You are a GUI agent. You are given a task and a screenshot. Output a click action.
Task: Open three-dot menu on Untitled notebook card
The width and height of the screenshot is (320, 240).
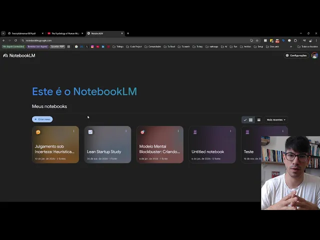(230, 131)
